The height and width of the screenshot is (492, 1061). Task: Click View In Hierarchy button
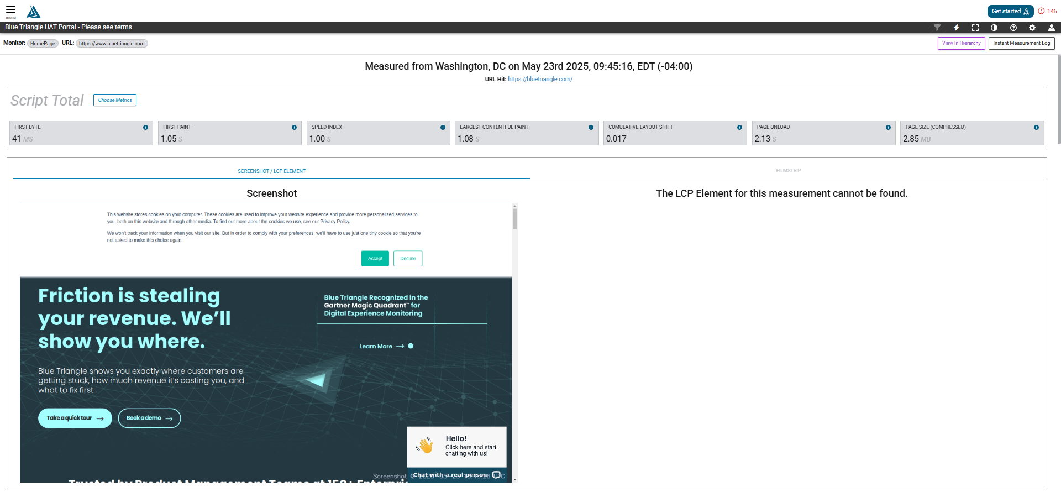[x=962, y=43]
